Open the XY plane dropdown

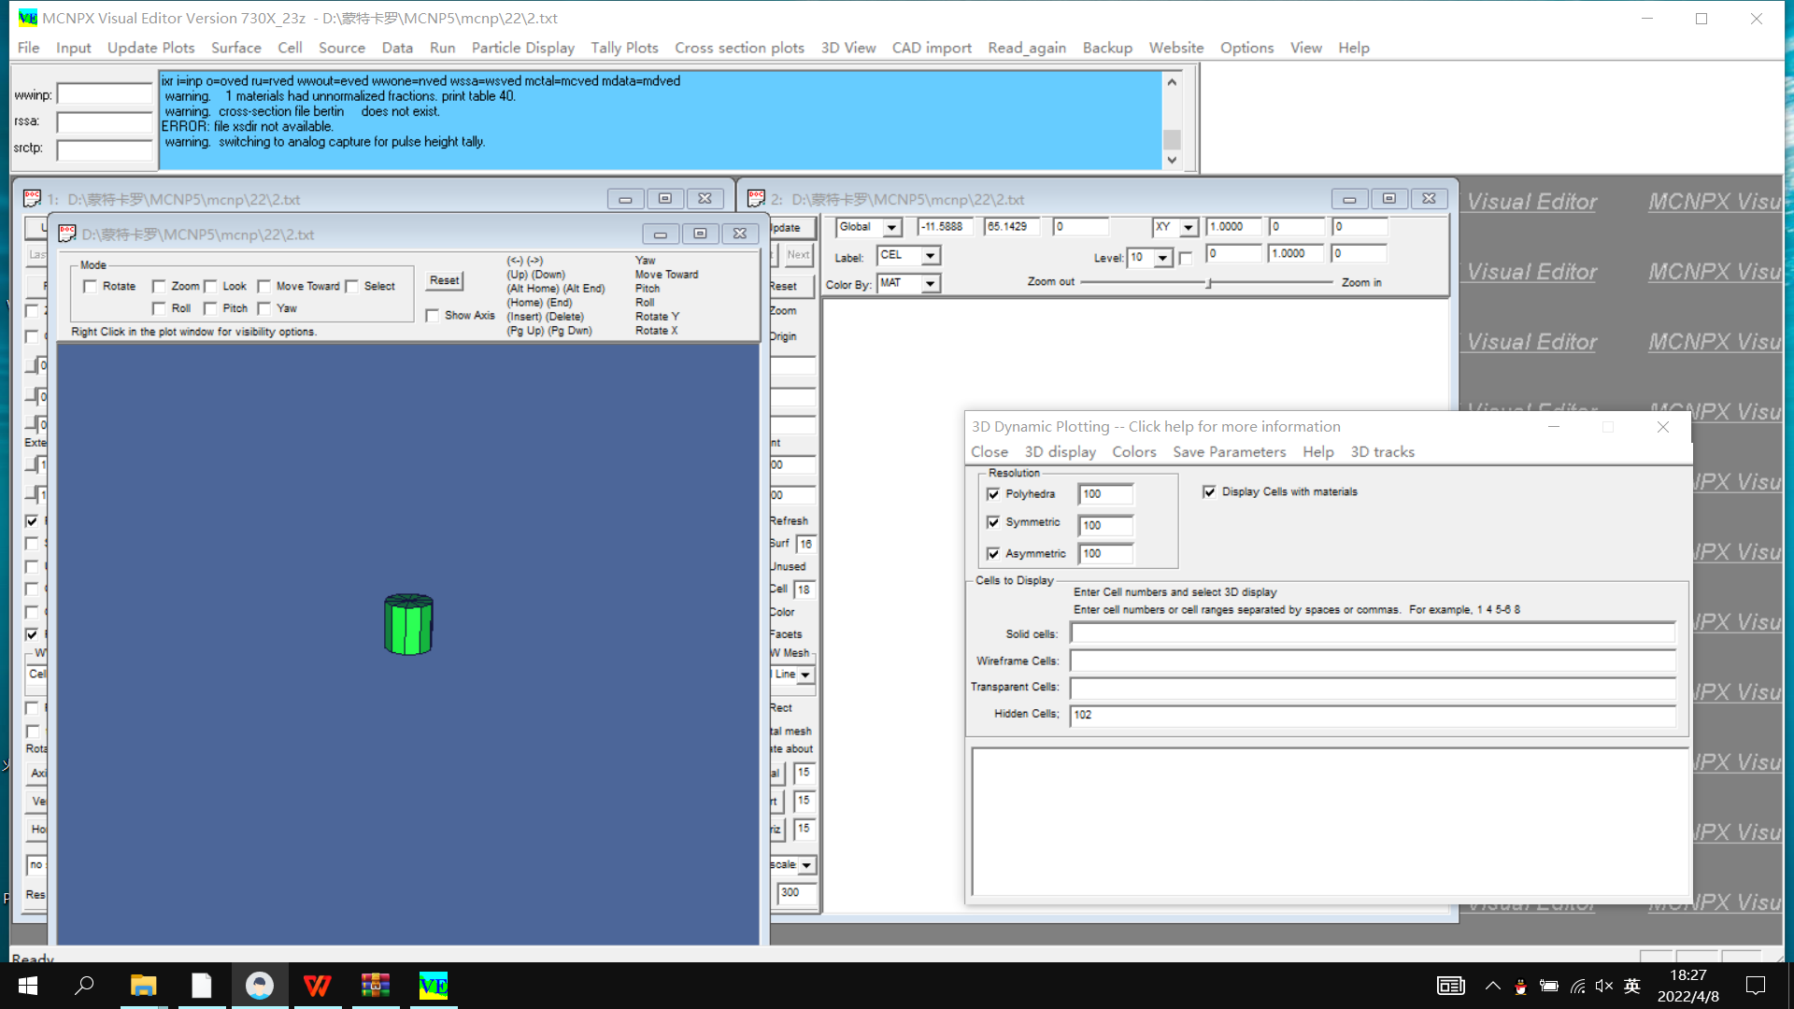point(1188,227)
